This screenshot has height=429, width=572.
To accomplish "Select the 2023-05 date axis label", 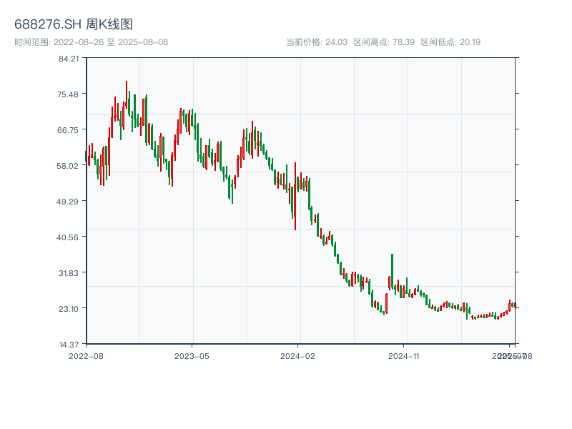I will click(192, 355).
